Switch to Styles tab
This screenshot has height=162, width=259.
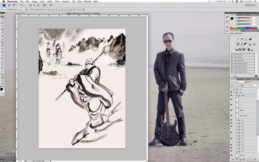click(x=247, y=15)
